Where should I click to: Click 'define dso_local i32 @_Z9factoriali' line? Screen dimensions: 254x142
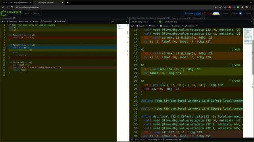tap(192, 116)
